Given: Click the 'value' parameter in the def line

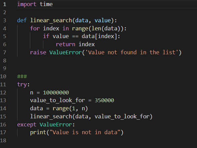Looking at the screenshot, I should tap(103, 20).
